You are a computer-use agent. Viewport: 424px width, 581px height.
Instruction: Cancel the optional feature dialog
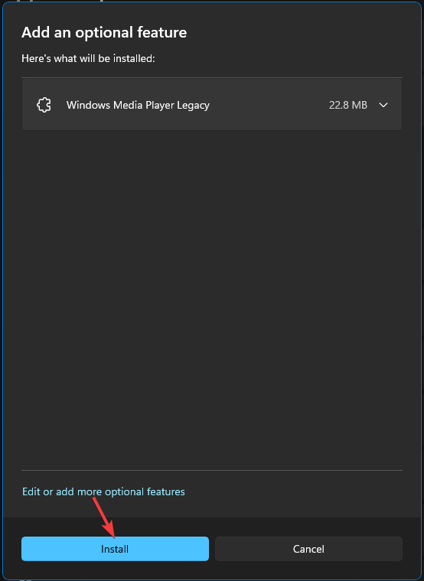(308, 548)
